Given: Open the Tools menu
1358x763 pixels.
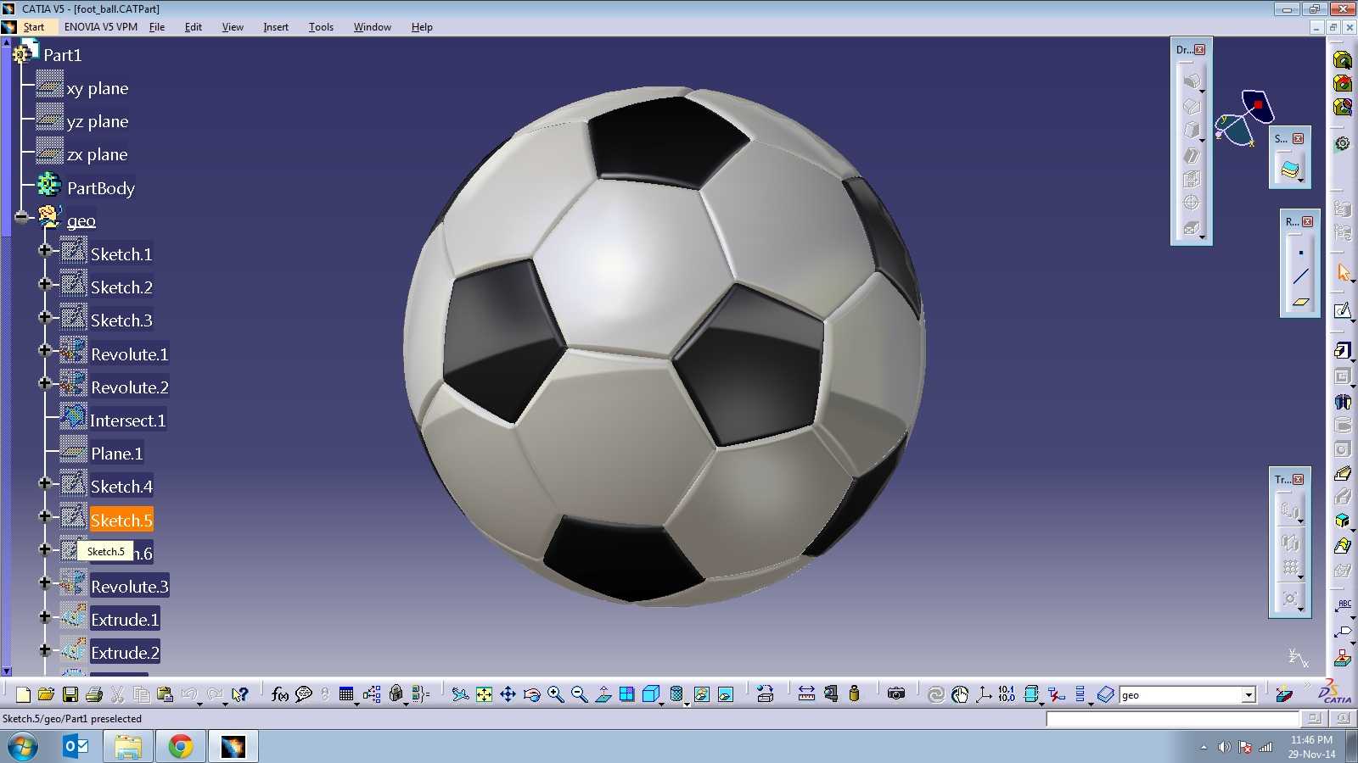Looking at the screenshot, I should 321,27.
